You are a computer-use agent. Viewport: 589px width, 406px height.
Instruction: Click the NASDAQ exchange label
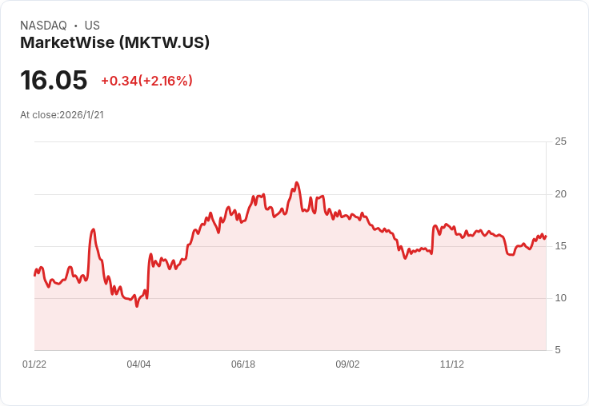[x=43, y=26]
